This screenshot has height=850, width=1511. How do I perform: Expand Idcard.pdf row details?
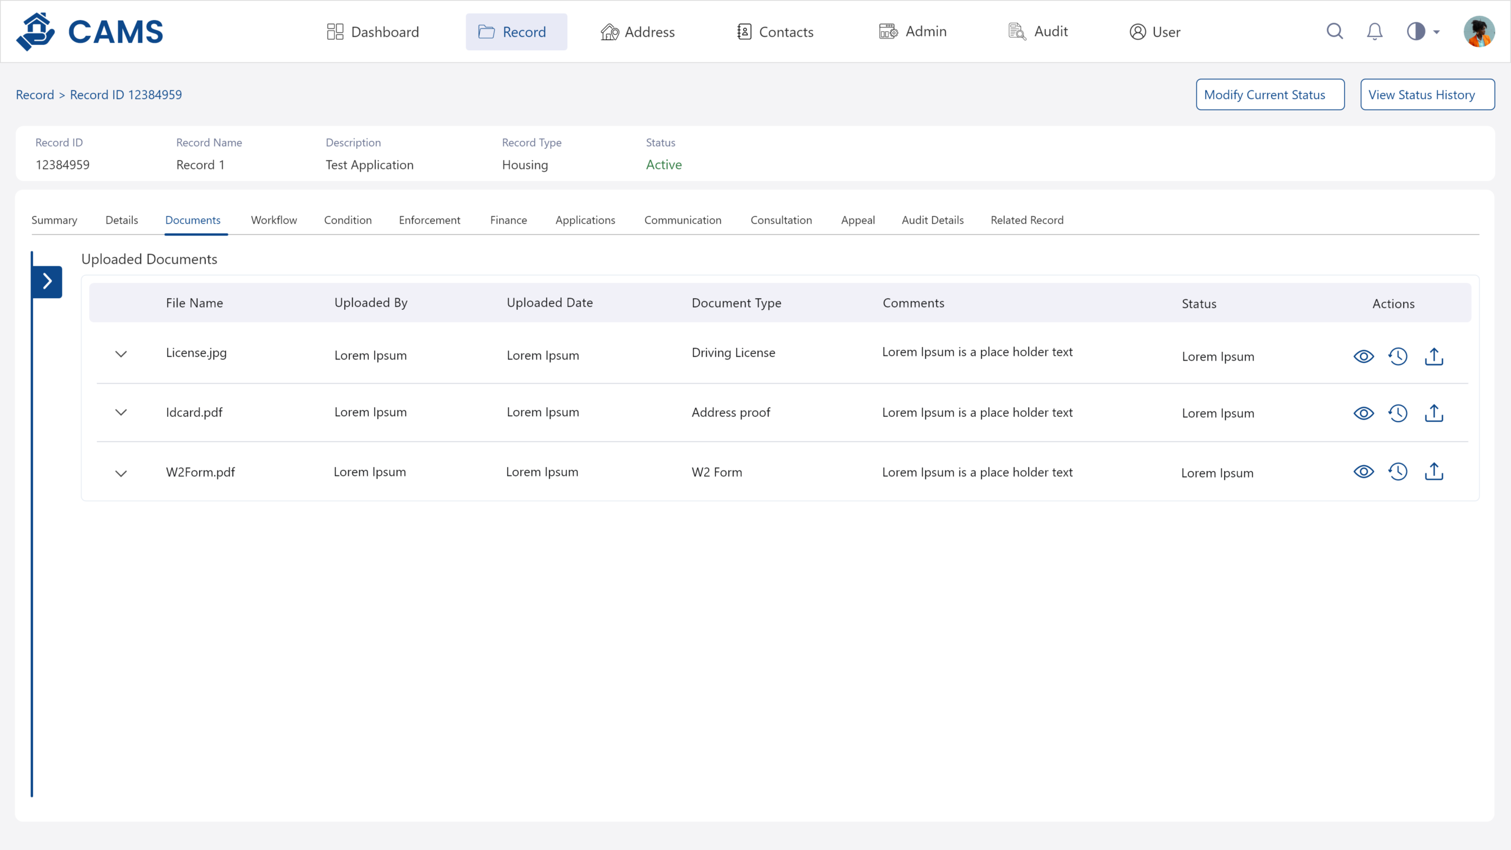click(x=121, y=413)
